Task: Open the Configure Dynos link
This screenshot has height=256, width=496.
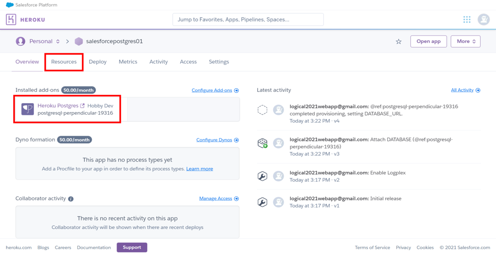Action: pyautogui.click(x=214, y=140)
